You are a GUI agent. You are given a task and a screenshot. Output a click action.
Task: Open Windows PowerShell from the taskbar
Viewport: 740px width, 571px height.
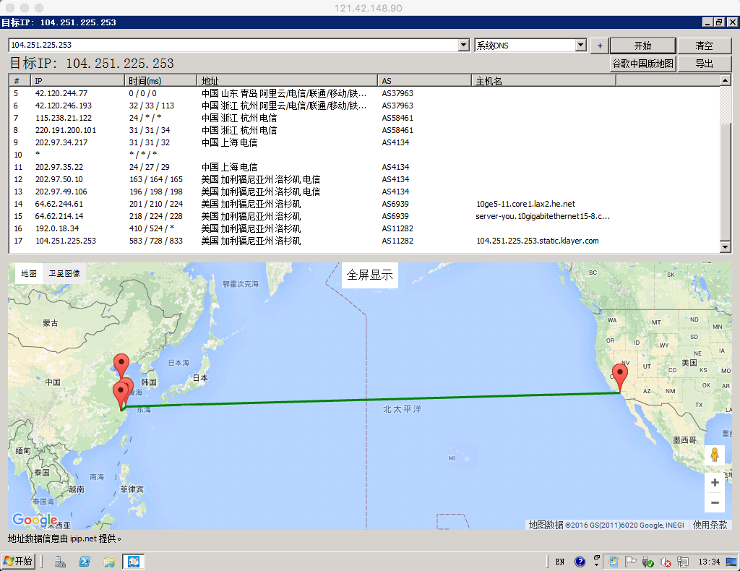click(x=85, y=561)
